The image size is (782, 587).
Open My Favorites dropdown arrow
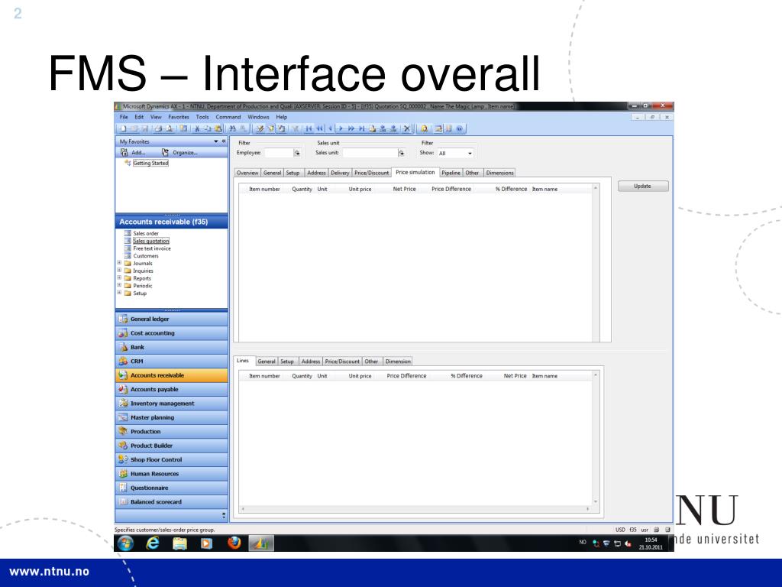tap(216, 141)
